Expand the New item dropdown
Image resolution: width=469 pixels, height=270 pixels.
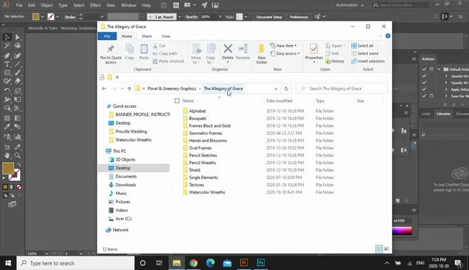coord(285,46)
